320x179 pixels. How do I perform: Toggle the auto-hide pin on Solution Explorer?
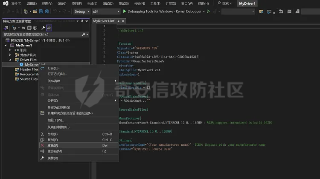point(82,21)
